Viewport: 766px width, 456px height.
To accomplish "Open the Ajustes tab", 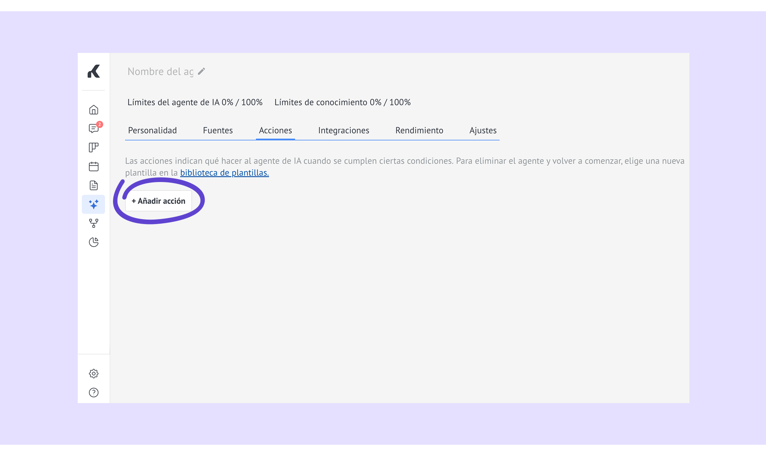I will pos(483,130).
